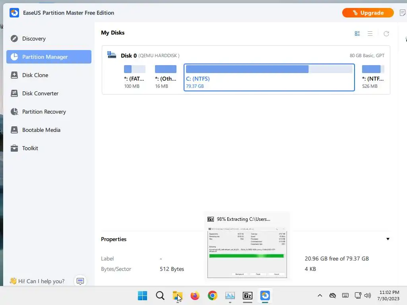Click EaseUS Partition Master taskbar icon
Screen dimensions: 407x305
tap(265, 295)
